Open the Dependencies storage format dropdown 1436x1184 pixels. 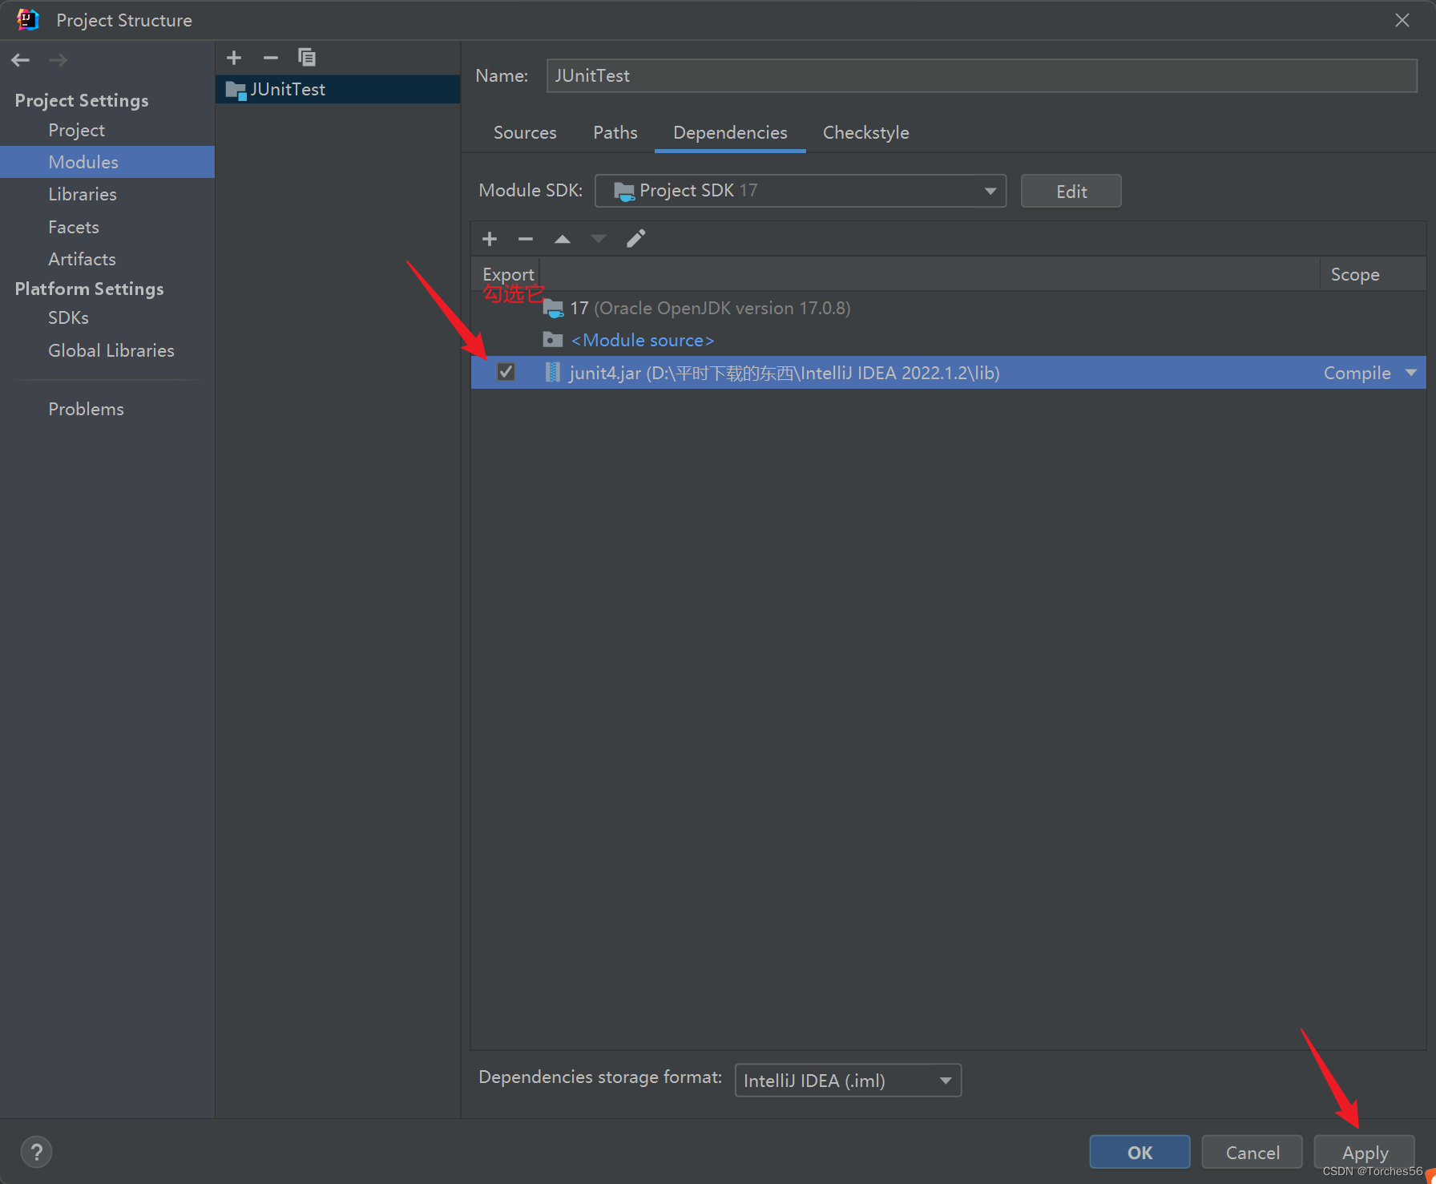pyautogui.click(x=848, y=1081)
